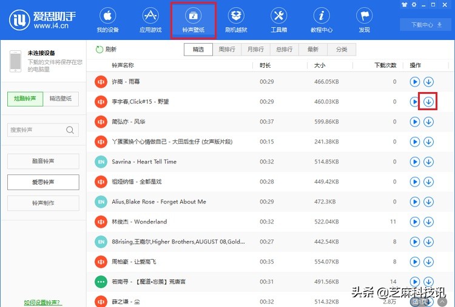This screenshot has width=455, height=307.
Task: Switch to the 周排行 weekly ranking tab
Action: 227,50
